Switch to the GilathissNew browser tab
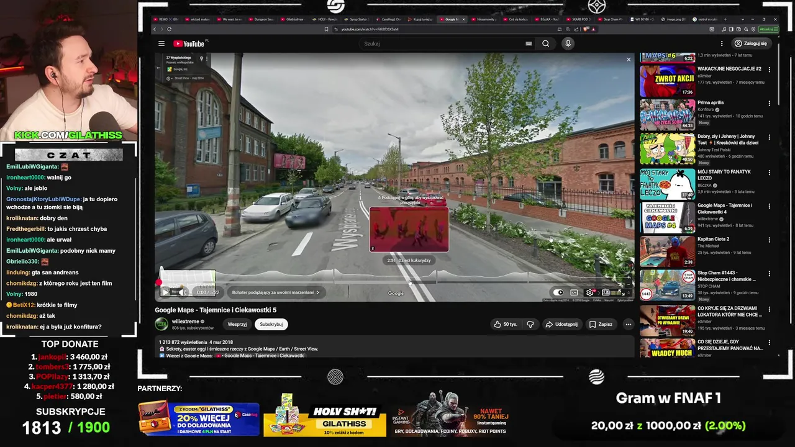The height and width of the screenshot is (447, 795). coord(293,19)
